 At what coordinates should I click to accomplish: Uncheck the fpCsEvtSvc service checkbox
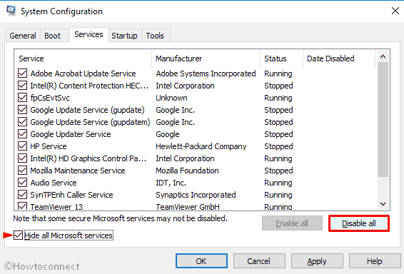pyautogui.click(x=22, y=98)
